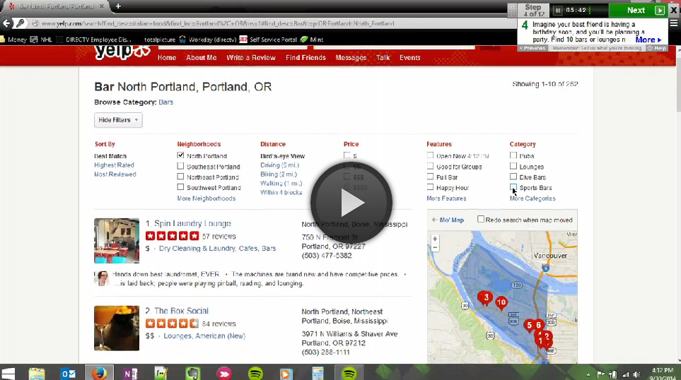This screenshot has width=681, height=380.
Task: Tick the Happy Hour feature checkbox
Action: click(x=430, y=188)
